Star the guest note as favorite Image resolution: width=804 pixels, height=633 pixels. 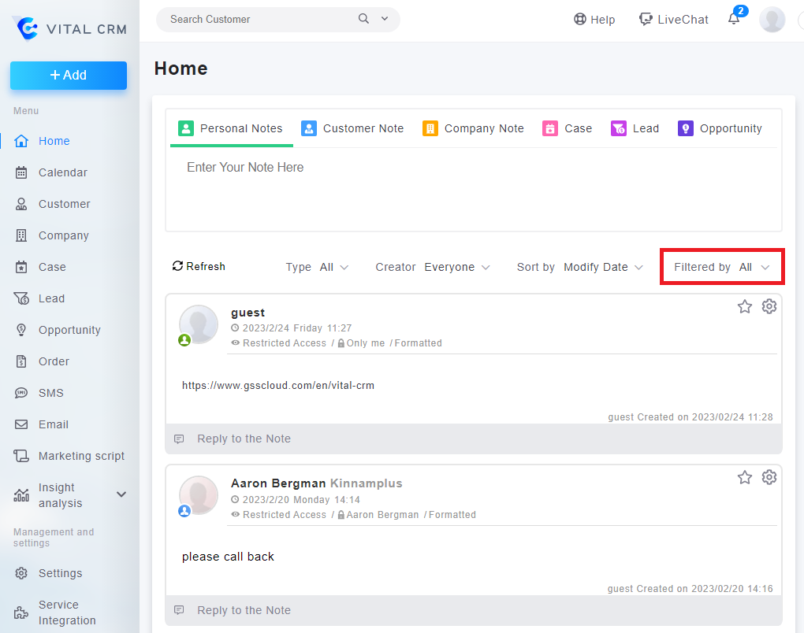tap(745, 306)
